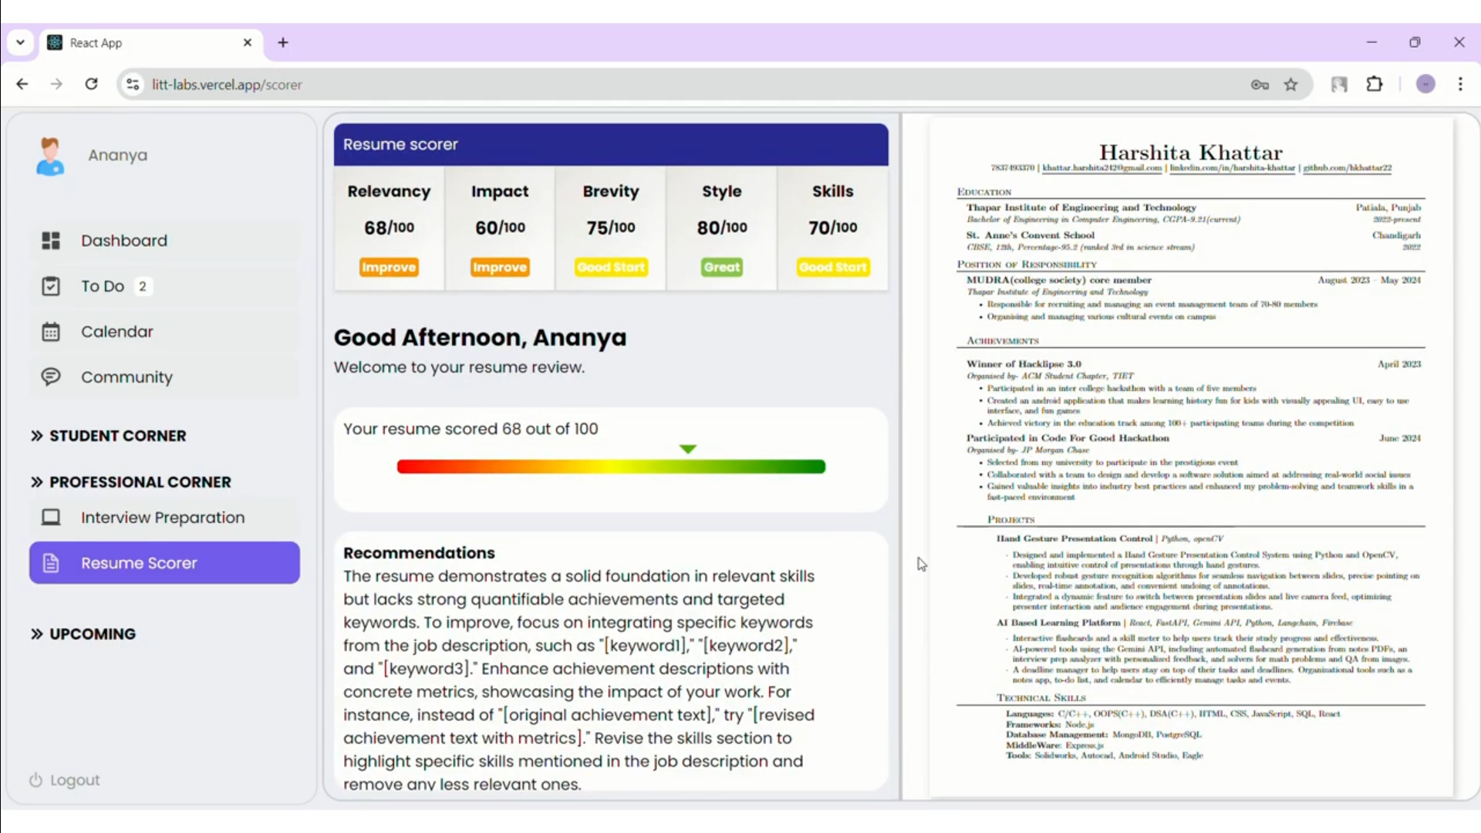The height and width of the screenshot is (833, 1481).
Task: Click the Ananya user avatar
Action: pos(50,156)
